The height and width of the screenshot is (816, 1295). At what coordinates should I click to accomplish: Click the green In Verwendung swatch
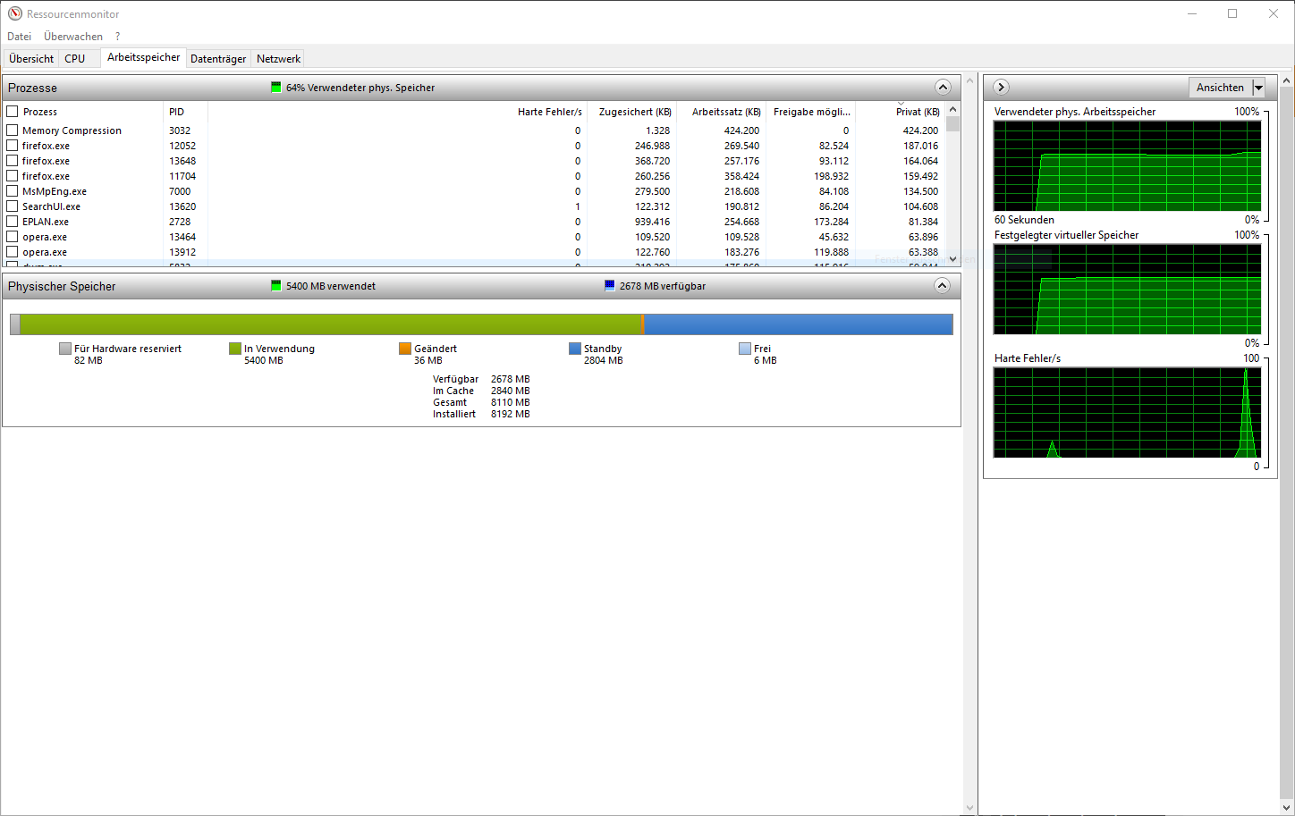coord(235,349)
